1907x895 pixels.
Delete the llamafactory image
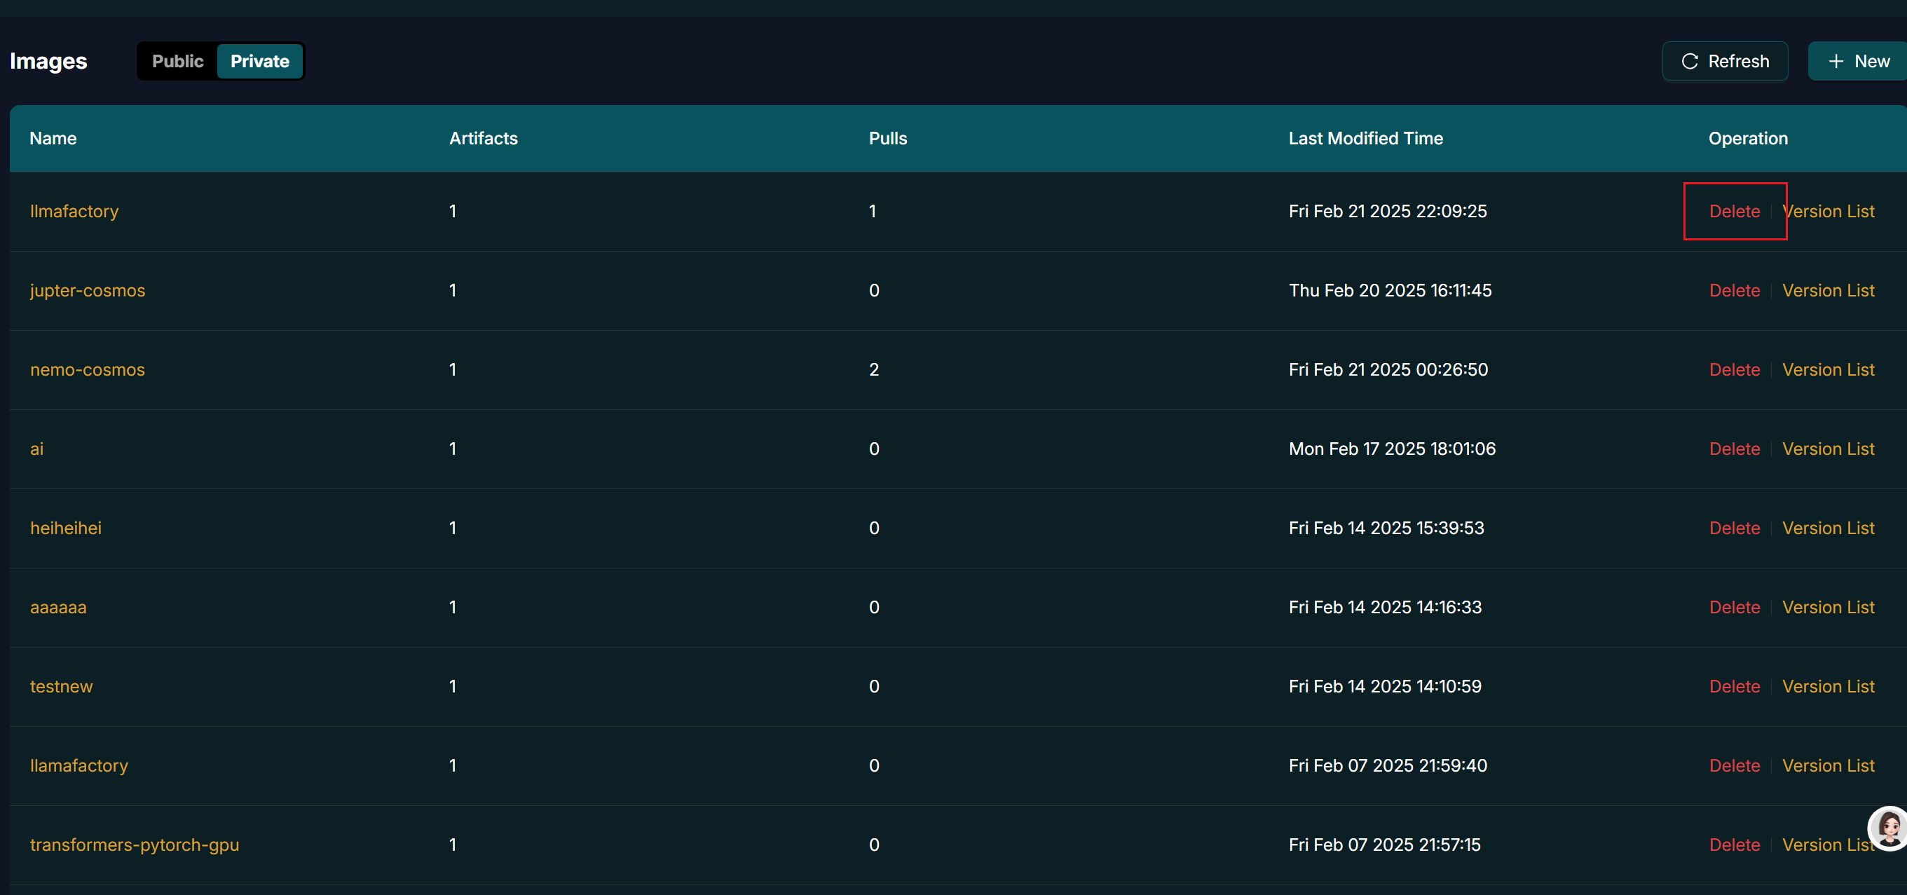point(1734,766)
